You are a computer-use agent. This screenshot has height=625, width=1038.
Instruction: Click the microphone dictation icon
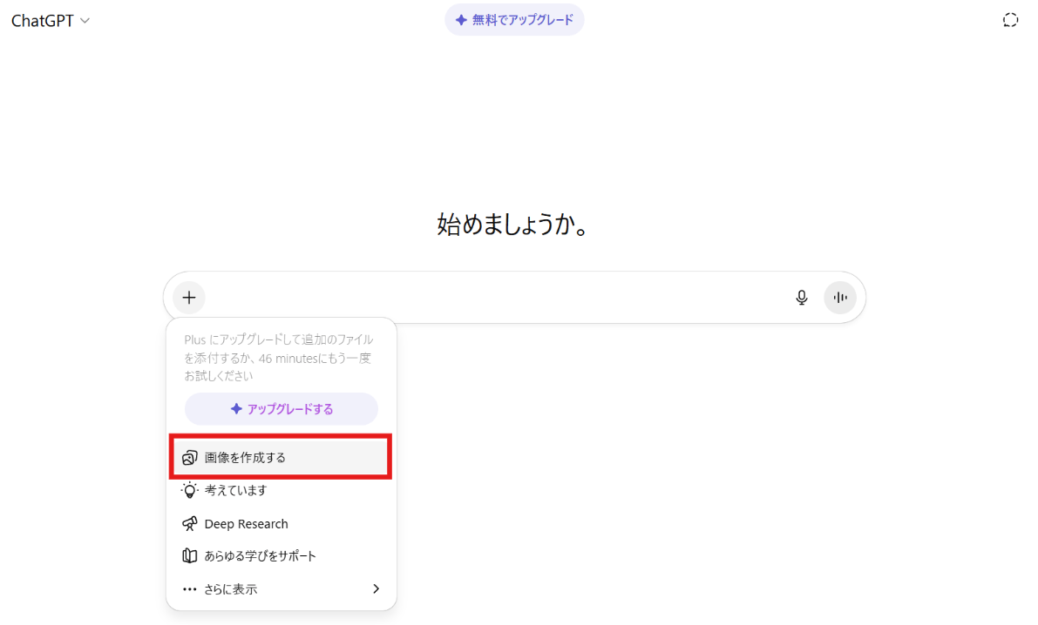pyautogui.click(x=802, y=298)
